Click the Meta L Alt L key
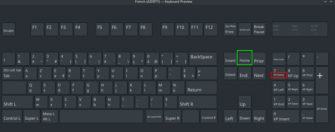Viewport: 335px width, 132px height. (x=50, y=117)
